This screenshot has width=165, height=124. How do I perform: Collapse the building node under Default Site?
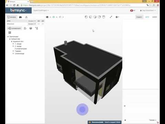point(12,41)
